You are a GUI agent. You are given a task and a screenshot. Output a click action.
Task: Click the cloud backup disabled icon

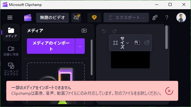tap(76, 18)
